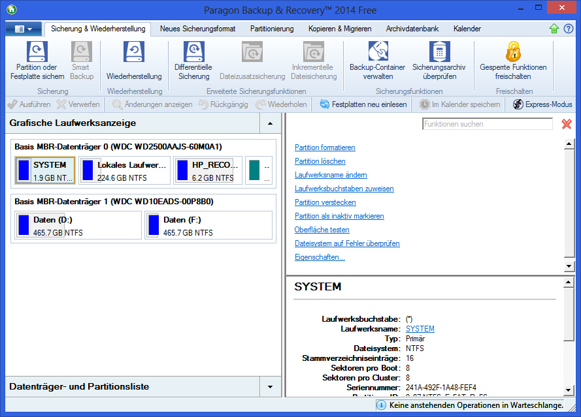This screenshot has width=581, height=417.
Task: Click Gesperrte Funktionen freischalten lock icon
Action: [x=513, y=52]
